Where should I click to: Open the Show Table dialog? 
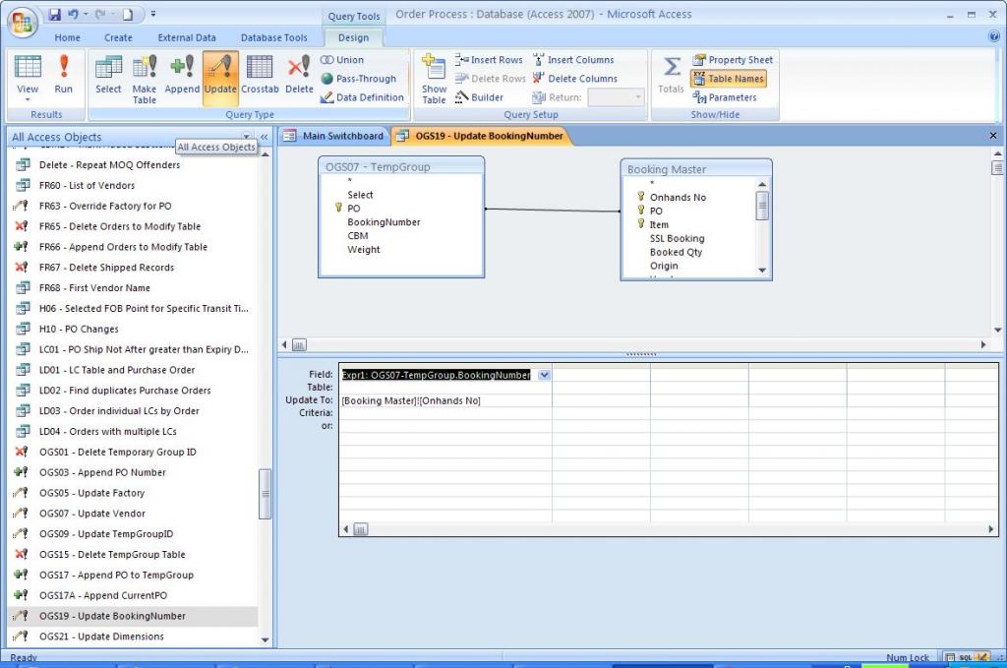[434, 77]
